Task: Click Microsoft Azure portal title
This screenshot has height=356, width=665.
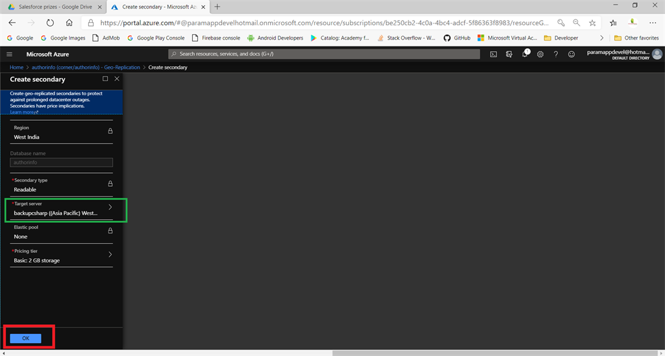Action: (47, 54)
